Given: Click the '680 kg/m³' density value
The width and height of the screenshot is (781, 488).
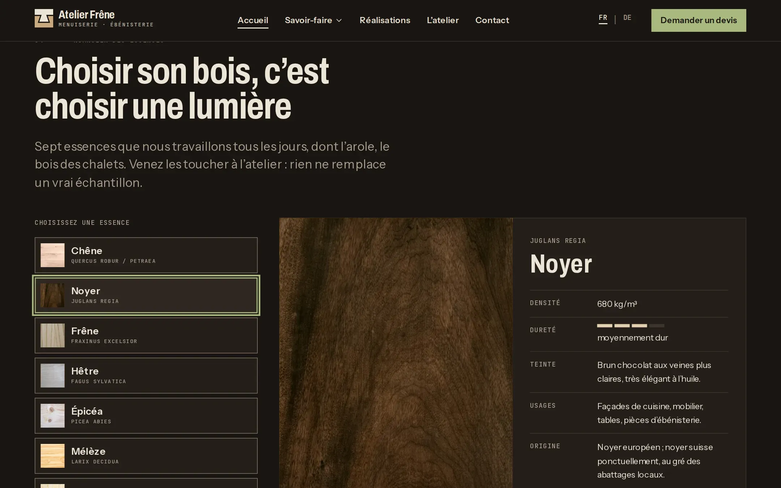Looking at the screenshot, I should [x=617, y=304].
